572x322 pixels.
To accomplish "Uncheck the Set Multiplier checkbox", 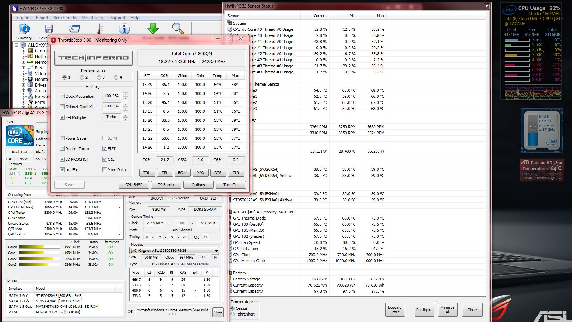I will pos(62,117).
